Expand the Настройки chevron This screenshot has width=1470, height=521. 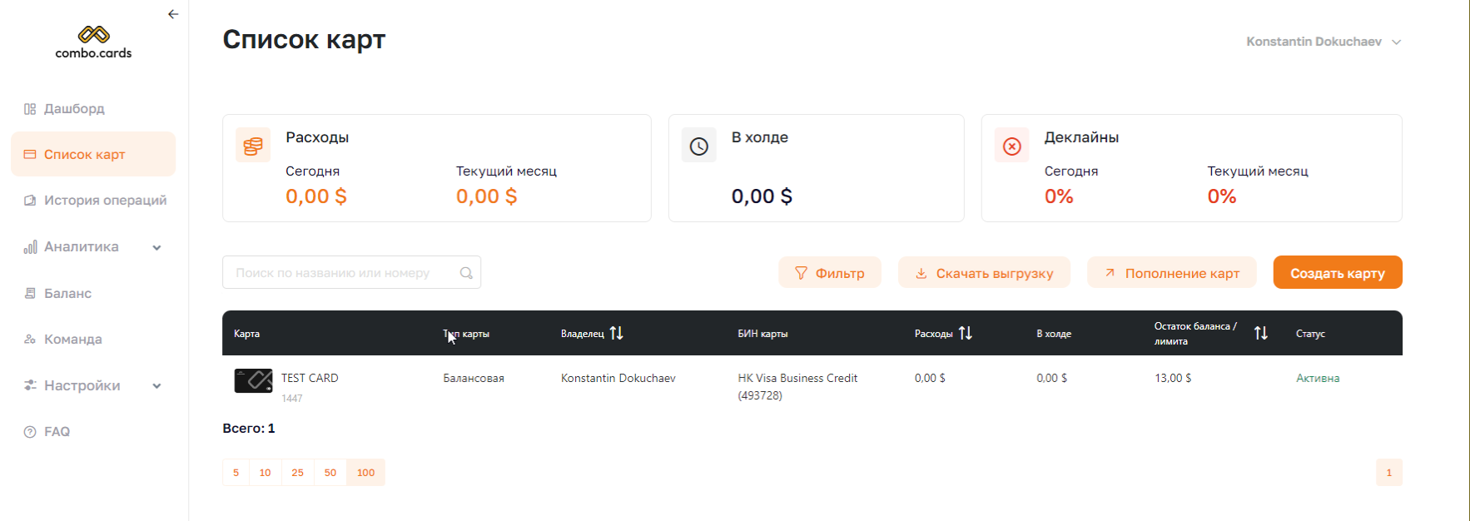click(x=156, y=386)
